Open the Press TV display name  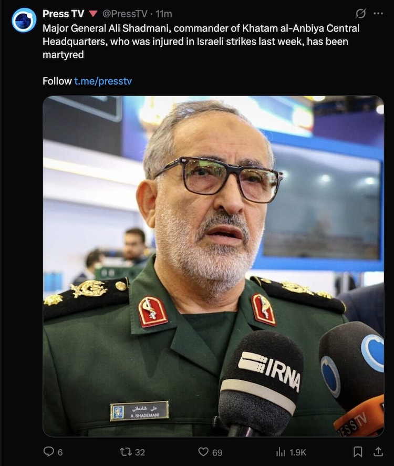63,14
